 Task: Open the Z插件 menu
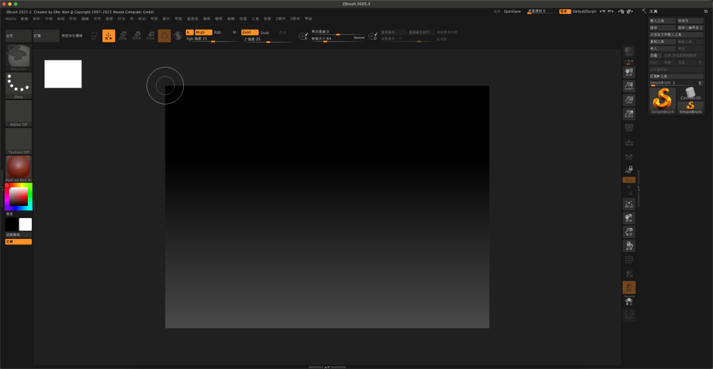click(x=281, y=19)
